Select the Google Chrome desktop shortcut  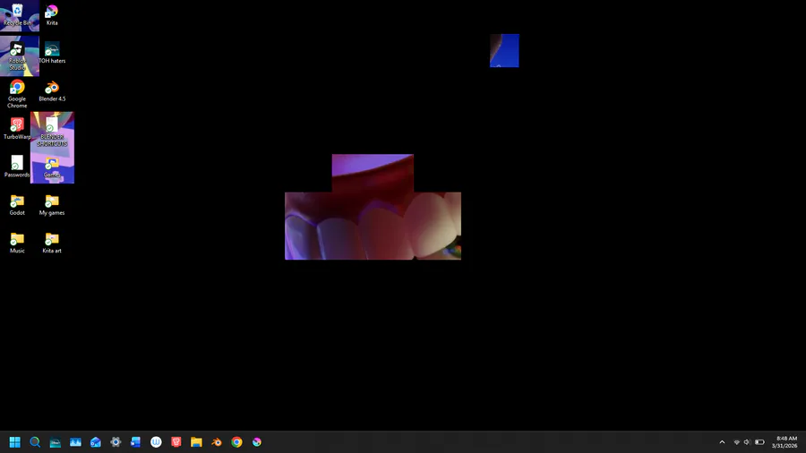tap(17, 94)
